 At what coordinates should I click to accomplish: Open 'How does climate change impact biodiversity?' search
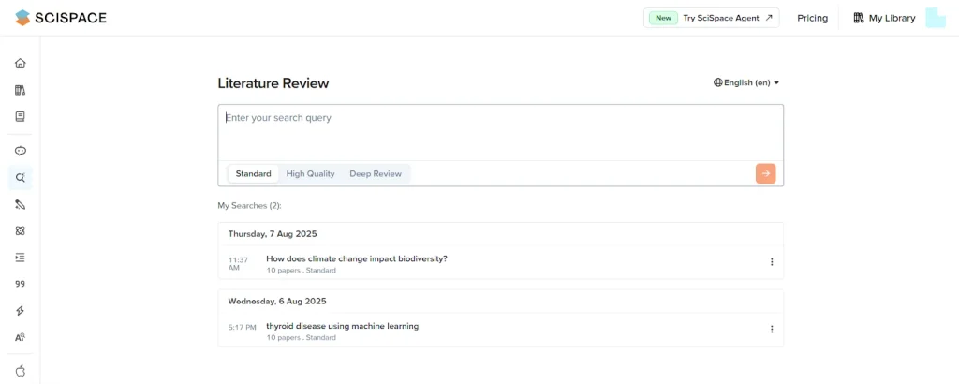[x=357, y=258]
